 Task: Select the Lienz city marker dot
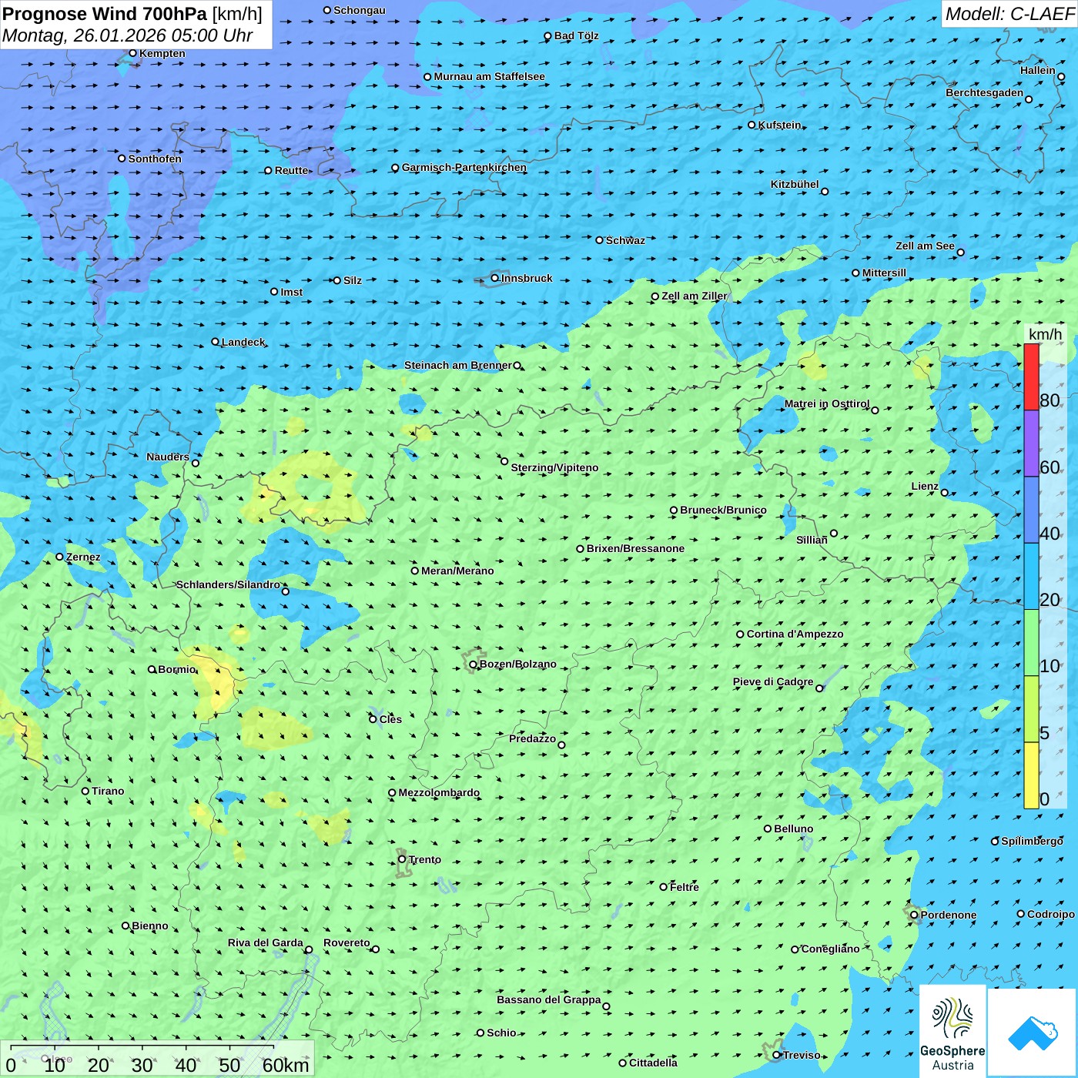tap(945, 493)
